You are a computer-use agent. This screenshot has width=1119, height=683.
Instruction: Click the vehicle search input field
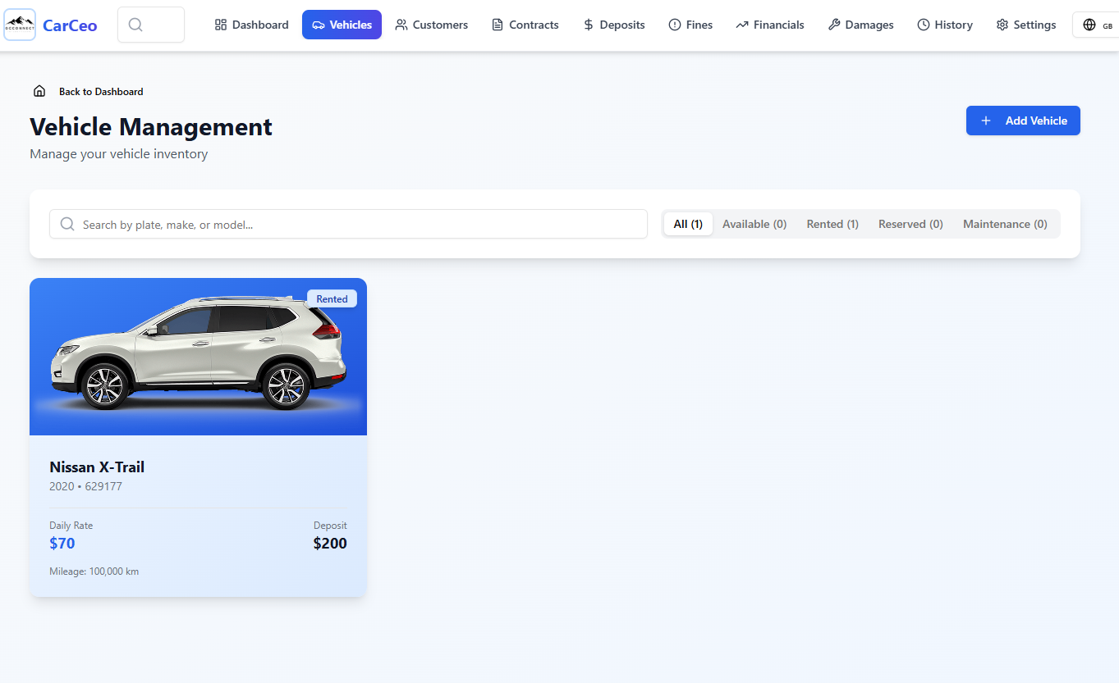click(348, 223)
